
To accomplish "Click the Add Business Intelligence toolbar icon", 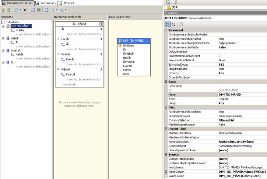I will (3, 10).
